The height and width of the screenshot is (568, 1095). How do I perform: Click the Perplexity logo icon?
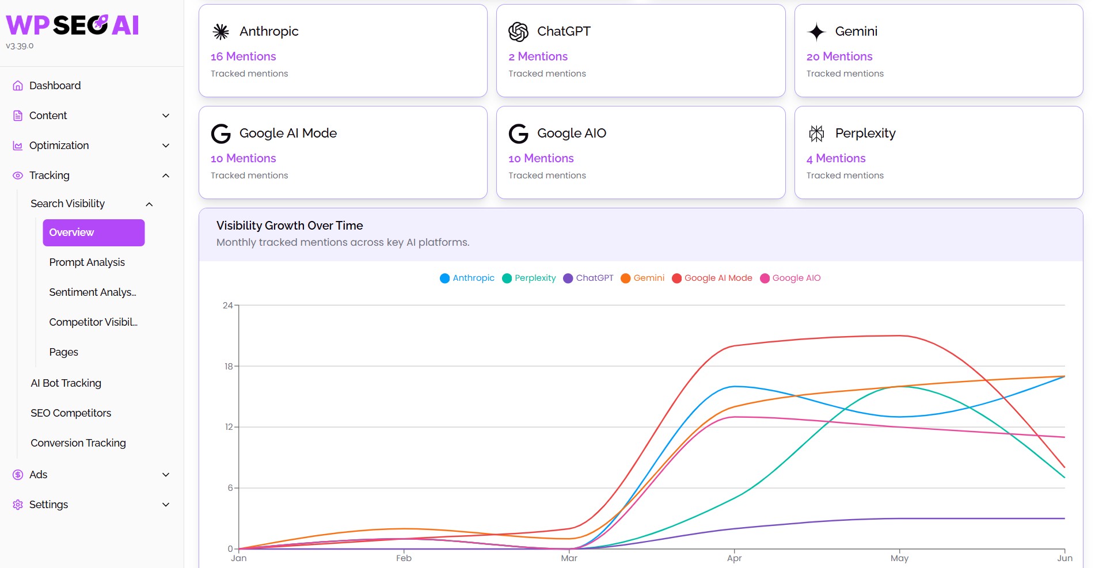pos(816,134)
